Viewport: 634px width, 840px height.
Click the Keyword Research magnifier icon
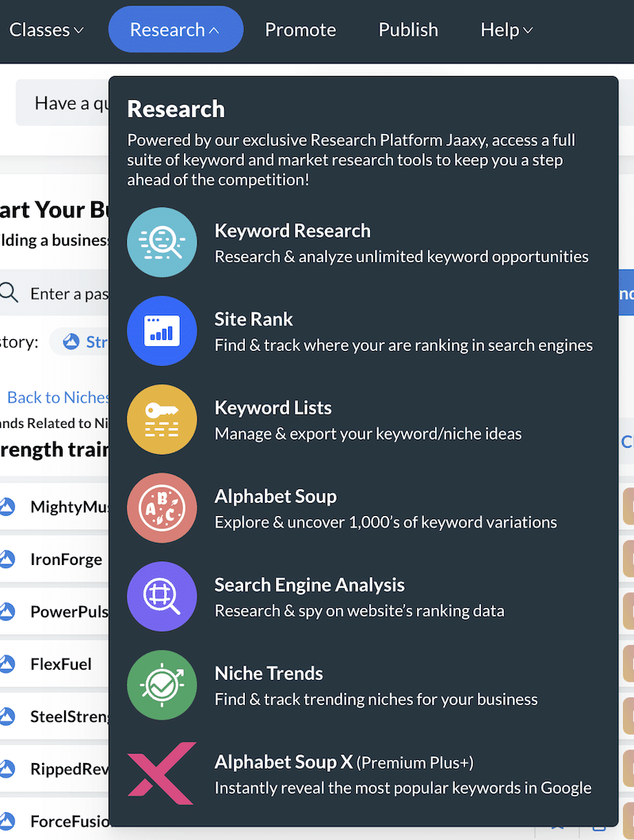coord(162,242)
